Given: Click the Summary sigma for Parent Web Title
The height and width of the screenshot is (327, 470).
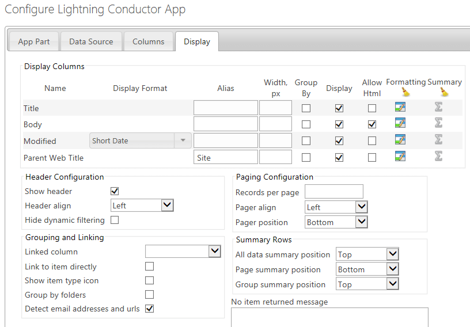Looking at the screenshot, I should (x=438, y=156).
